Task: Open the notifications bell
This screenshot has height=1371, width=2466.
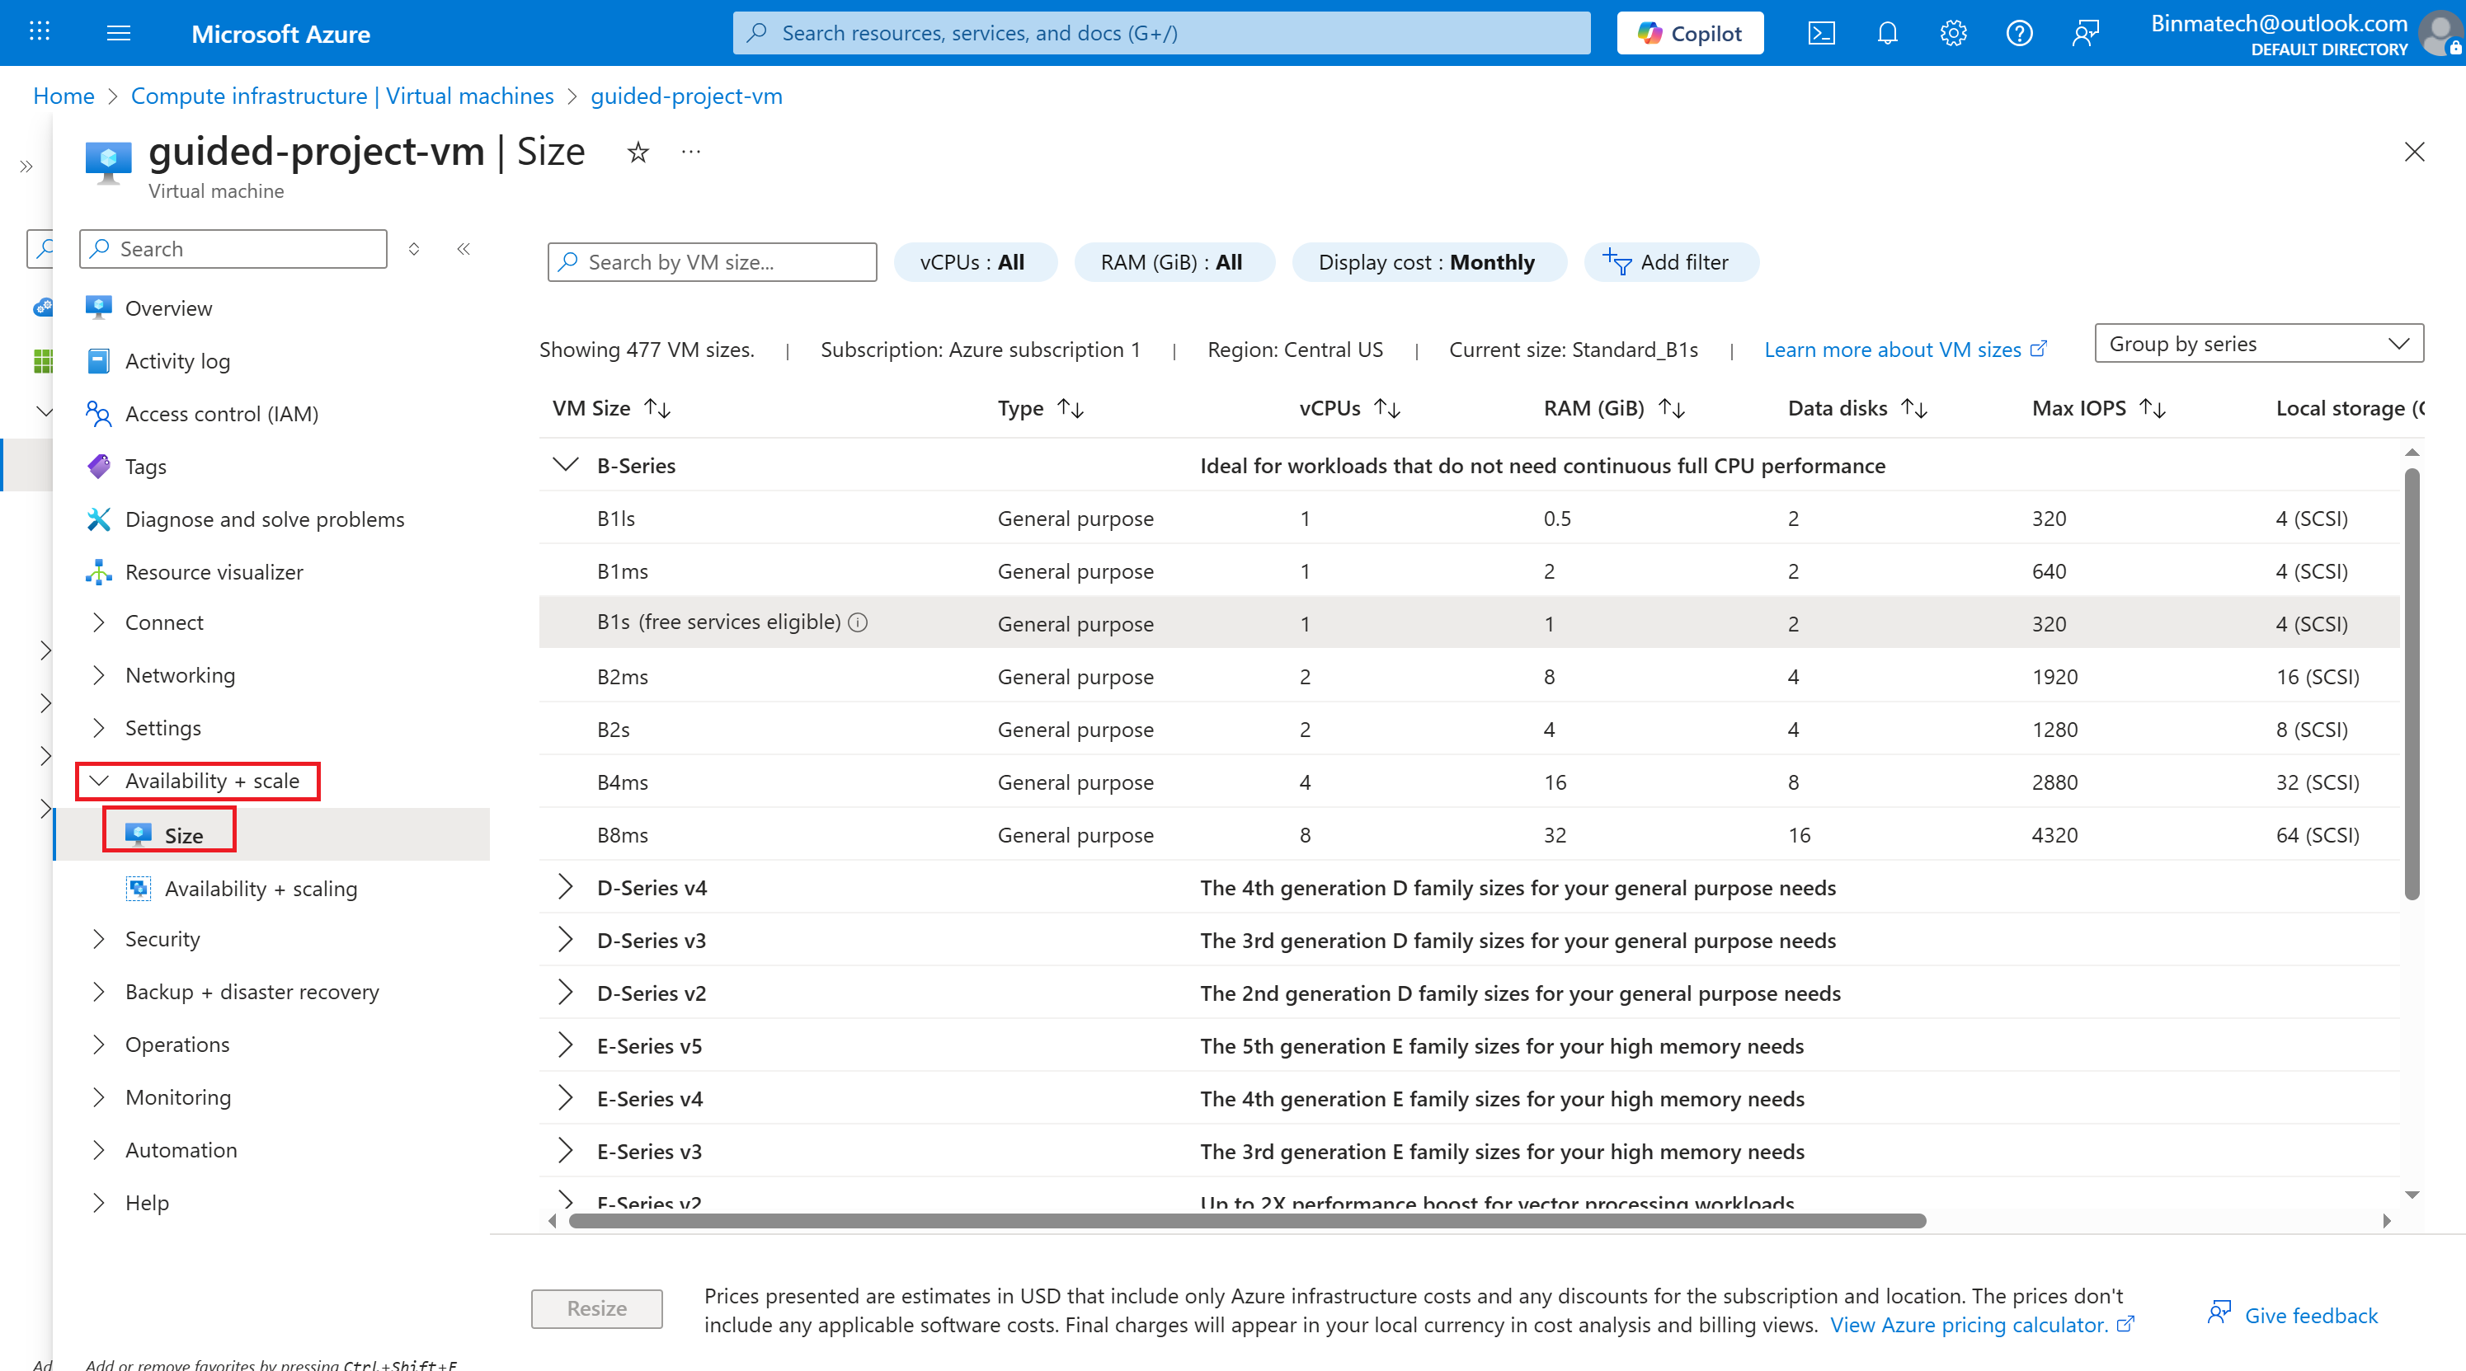Action: (x=1887, y=34)
